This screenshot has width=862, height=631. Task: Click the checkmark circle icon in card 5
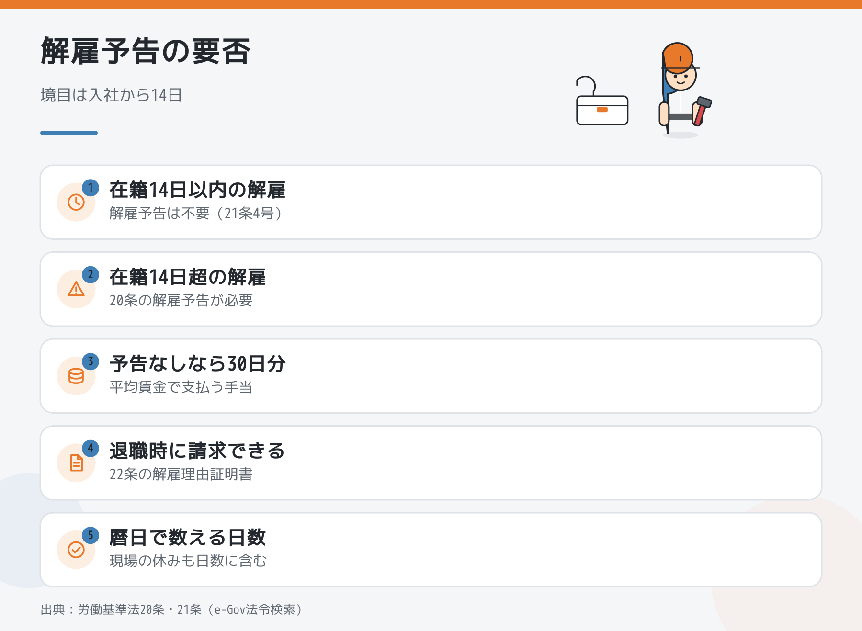[x=76, y=550]
